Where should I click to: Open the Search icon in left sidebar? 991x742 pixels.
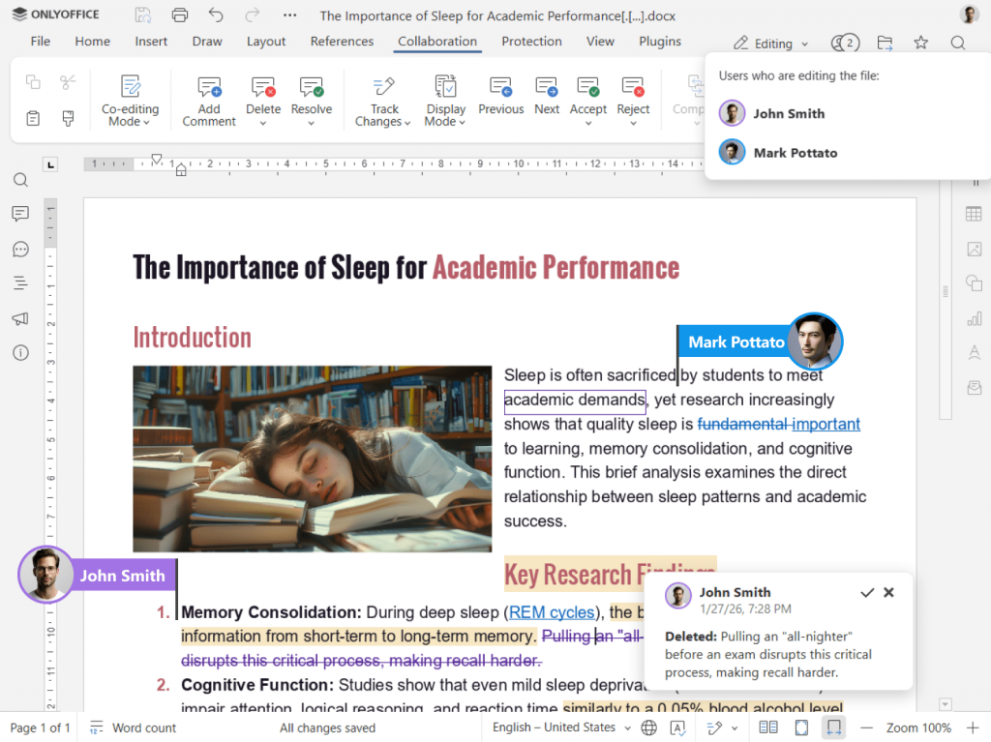coord(20,180)
